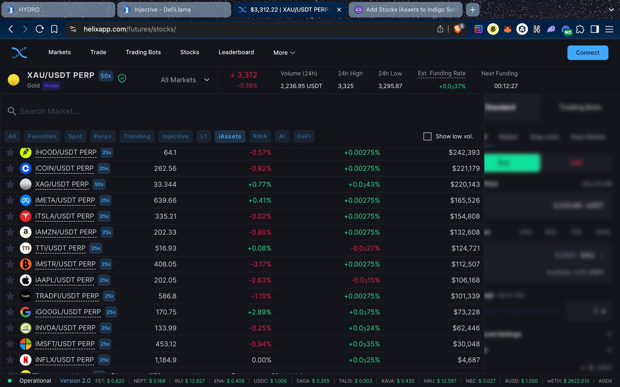620x387 pixels.
Task: Open the browser tab list chevron
Action: pyautogui.click(x=611, y=10)
